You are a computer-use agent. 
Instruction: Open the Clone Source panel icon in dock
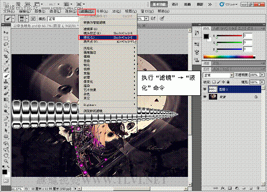[x=197, y=59]
